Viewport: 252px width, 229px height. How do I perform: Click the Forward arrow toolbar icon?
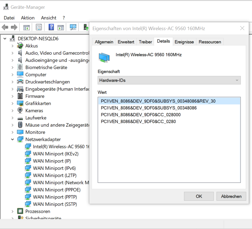14,27
